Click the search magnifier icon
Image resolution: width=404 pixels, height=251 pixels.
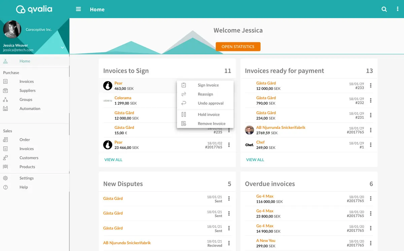(384, 9)
